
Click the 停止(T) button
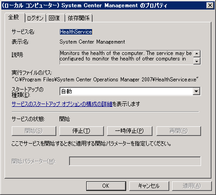pos(82,131)
